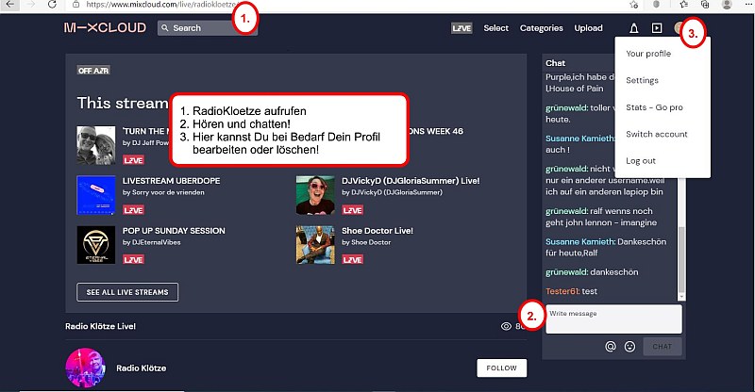Open browser favorites list icon

click(x=683, y=5)
